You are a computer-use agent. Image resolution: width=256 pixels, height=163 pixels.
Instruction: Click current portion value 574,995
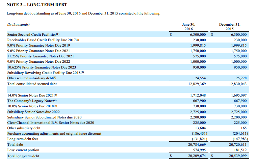(199, 150)
